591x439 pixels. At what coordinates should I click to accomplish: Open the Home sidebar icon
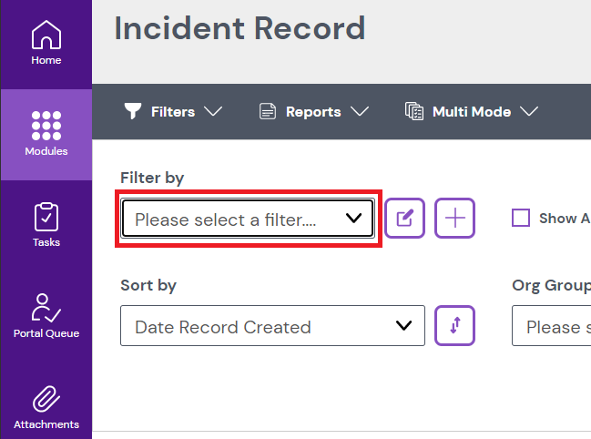pos(46,36)
